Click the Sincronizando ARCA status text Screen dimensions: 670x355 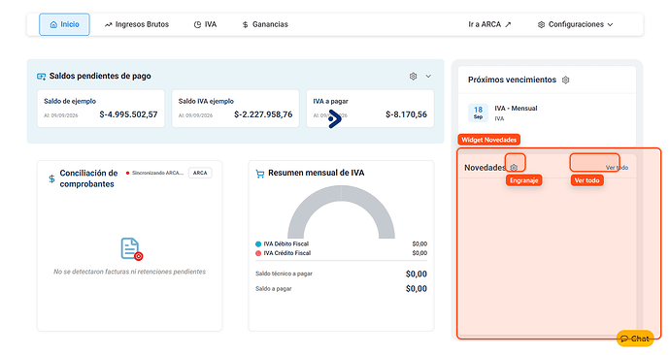click(x=157, y=173)
